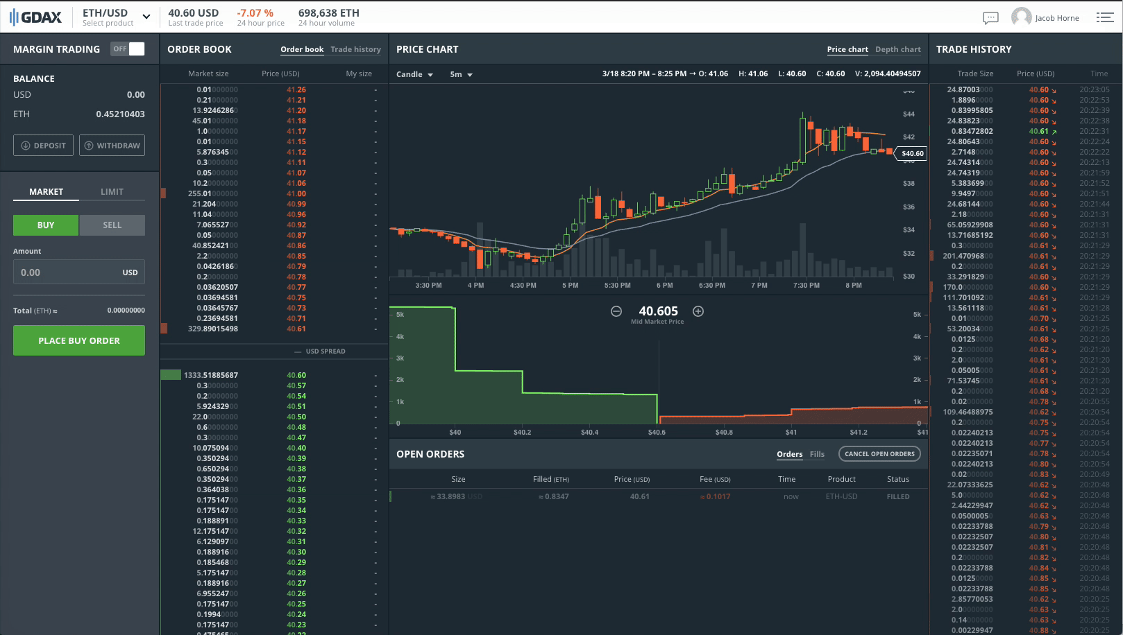Click the Trade Size column header
The height and width of the screenshot is (635, 1123).
coord(975,73)
